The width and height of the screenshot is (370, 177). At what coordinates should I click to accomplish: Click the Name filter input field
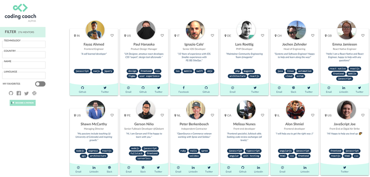click(24, 65)
